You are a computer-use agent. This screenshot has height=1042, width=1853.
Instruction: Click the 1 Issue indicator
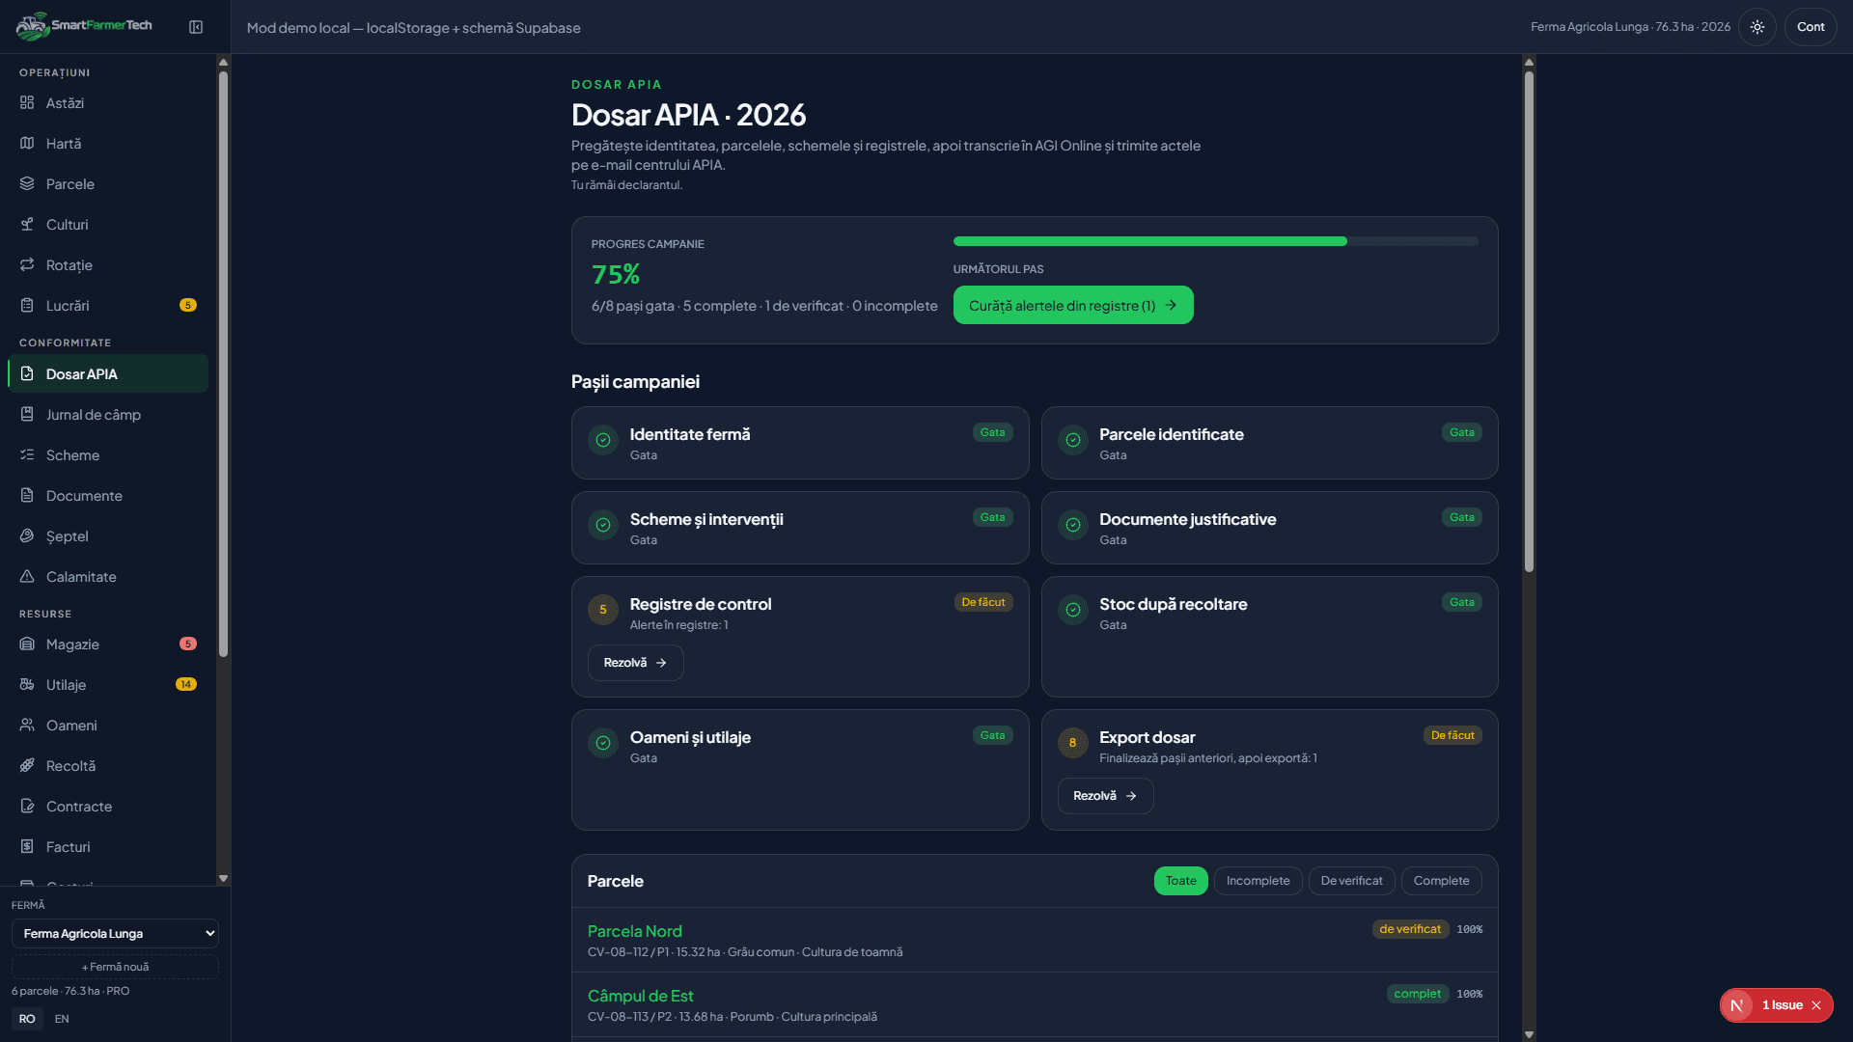[x=1777, y=1005]
